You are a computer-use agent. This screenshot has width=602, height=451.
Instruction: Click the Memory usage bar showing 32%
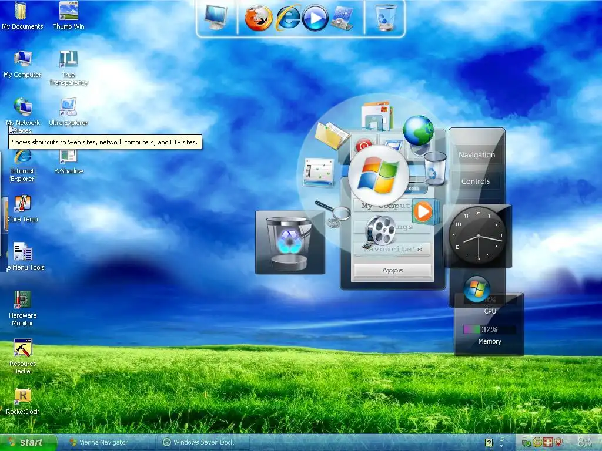click(489, 329)
